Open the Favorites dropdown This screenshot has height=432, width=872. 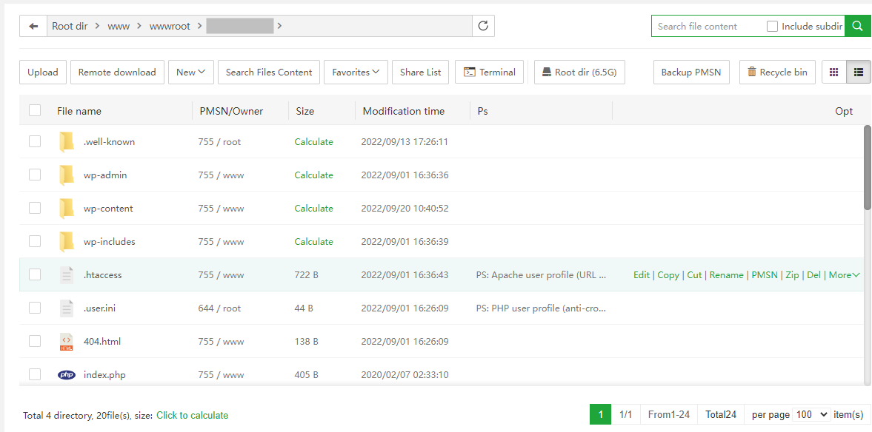point(356,72)
